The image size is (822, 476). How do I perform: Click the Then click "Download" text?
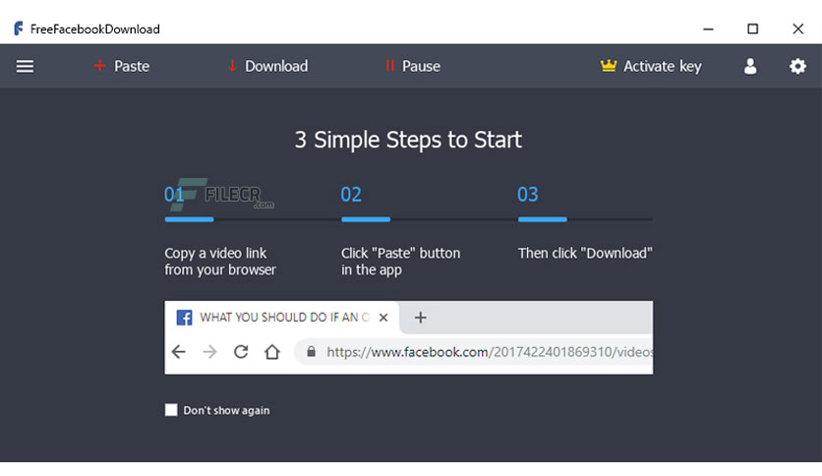click(x=585, y=253)
